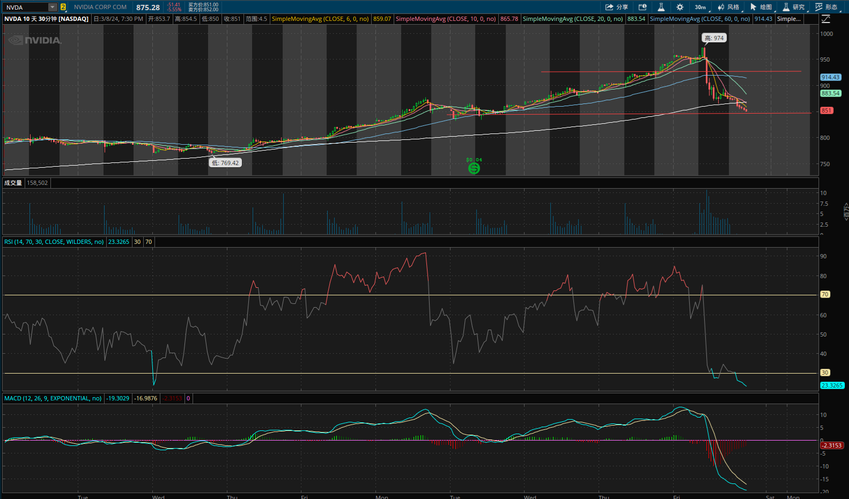Click the truncated Simple... study label
The height and width of the screenshot is (499, 849).
point(788,19)
